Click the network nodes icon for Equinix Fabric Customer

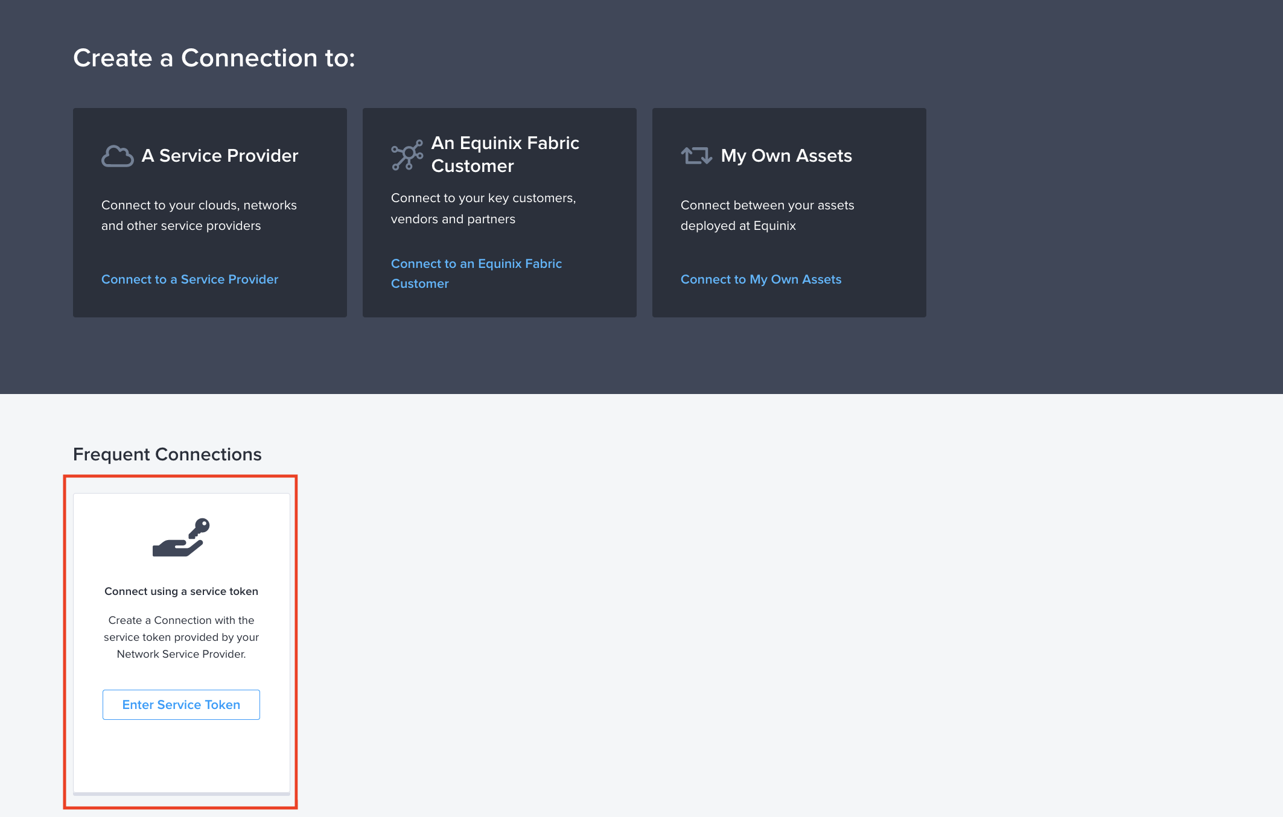pos(407,155)
